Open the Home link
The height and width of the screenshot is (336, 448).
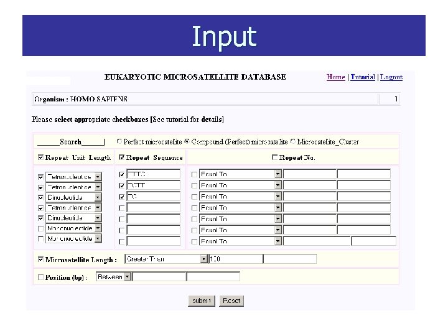336,77
